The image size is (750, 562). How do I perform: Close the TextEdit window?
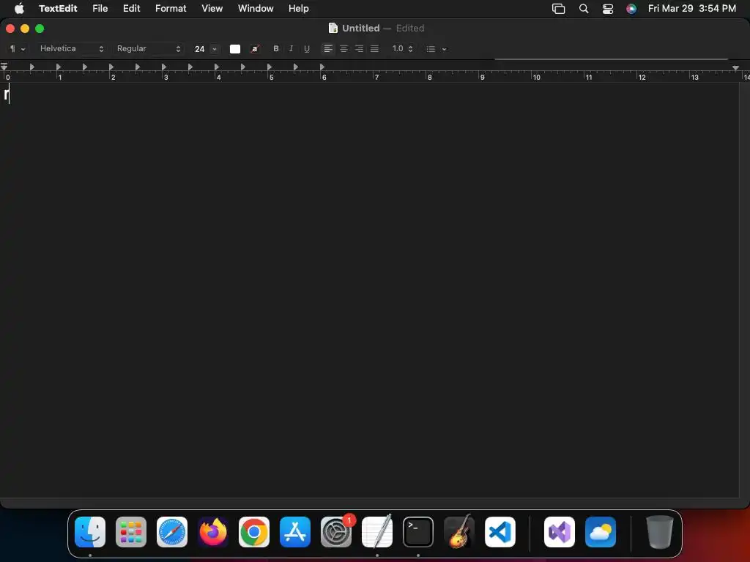pyautogui.click(x=10, y=29)
